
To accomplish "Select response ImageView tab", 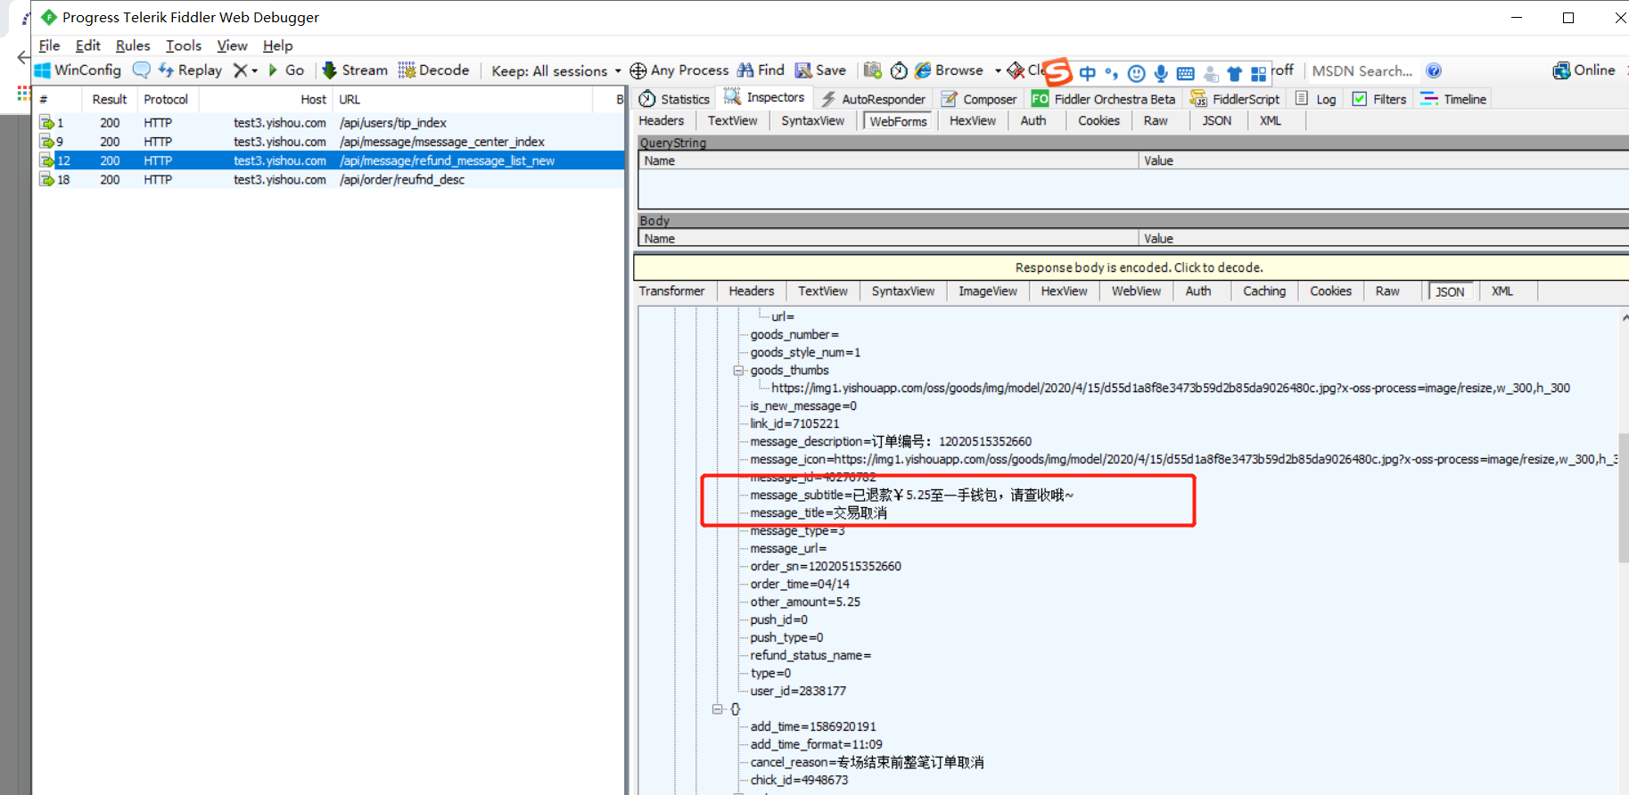I will pyautogui.click(x=987, y=291).
